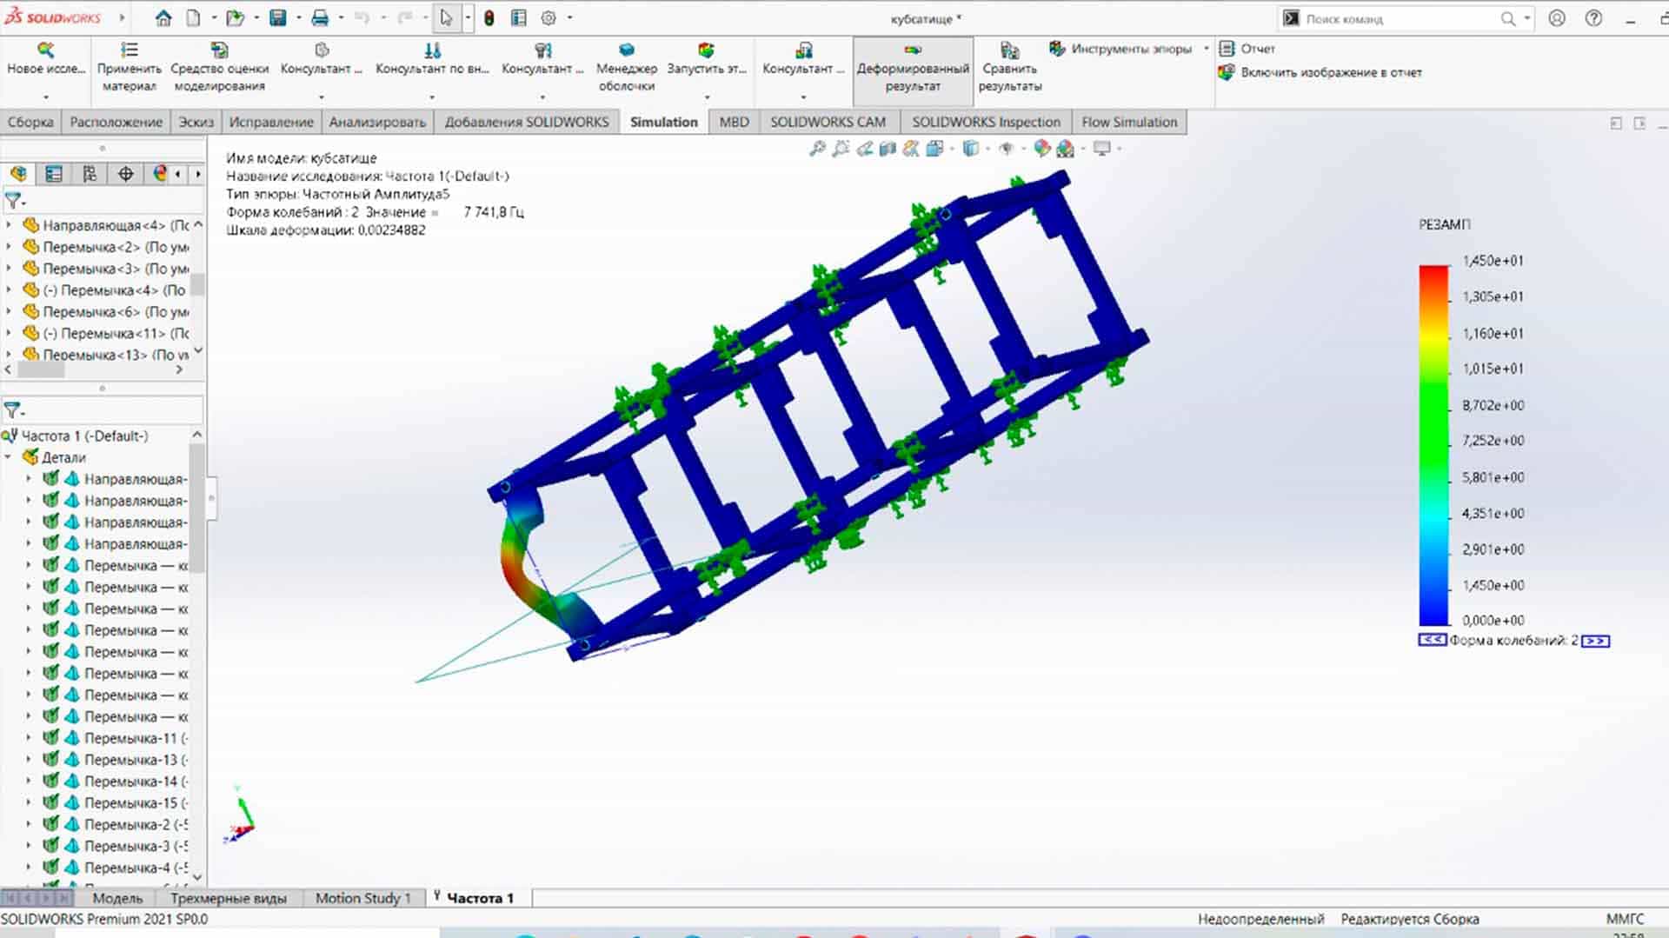This screenshot has width=1669, height=938.
Task: Expand the Перемычка<2> tree item
Action: (9, 247)
